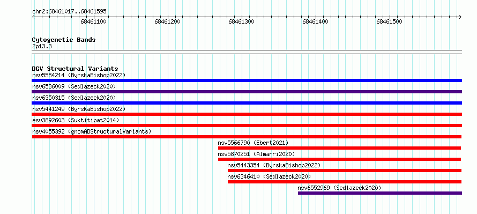Select the red bar under nsv5441249
The image size is (477, 214).
[247, 114]
